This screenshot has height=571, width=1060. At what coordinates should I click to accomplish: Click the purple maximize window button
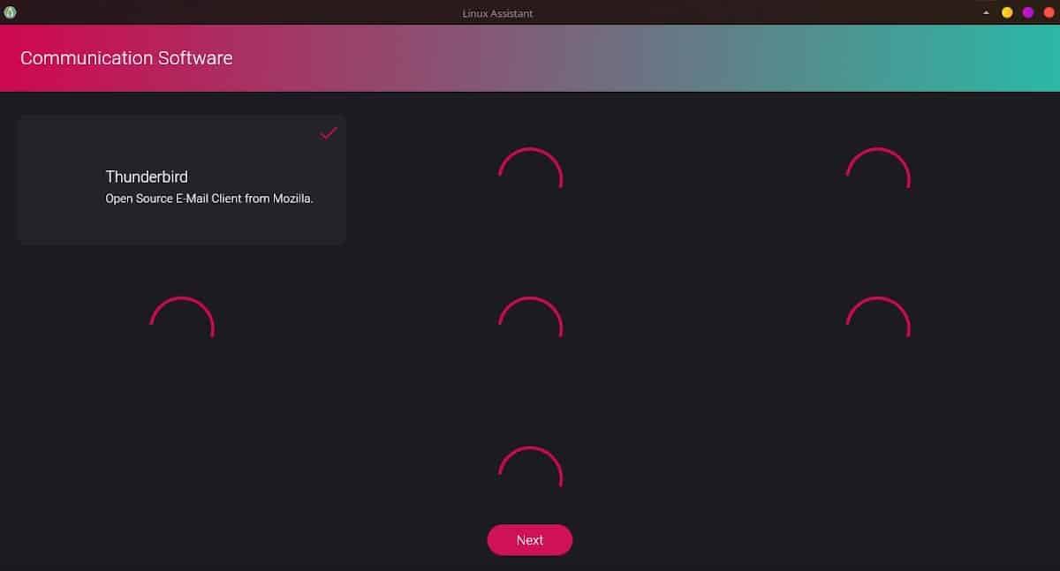click(1028, 12)
